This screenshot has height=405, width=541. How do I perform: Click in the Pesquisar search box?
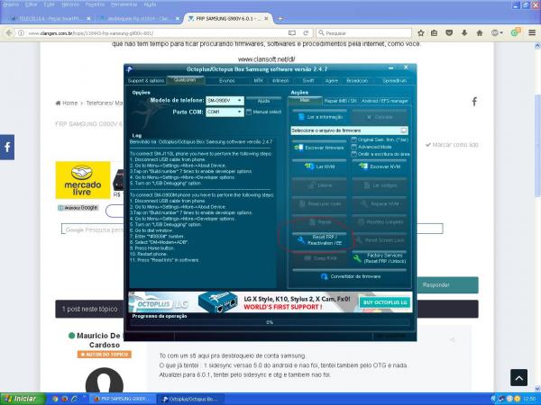(x=363, y=33)
